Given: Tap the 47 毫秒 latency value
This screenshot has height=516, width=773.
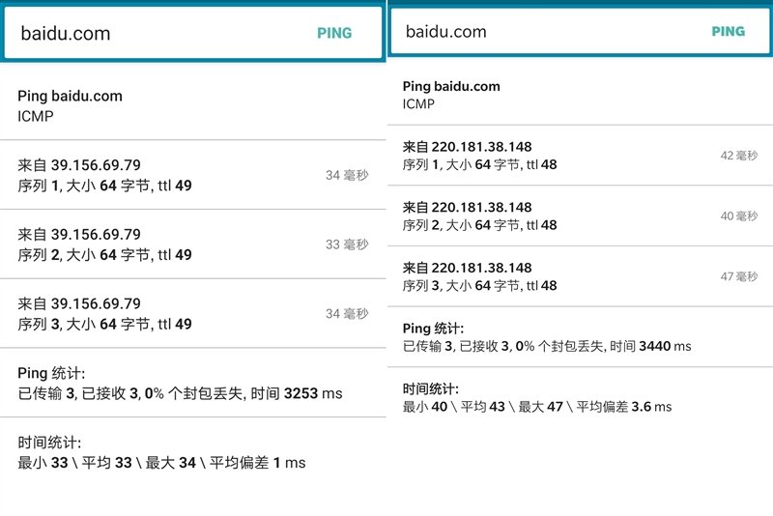Looking at the screenshot, I should pos(738,276).
